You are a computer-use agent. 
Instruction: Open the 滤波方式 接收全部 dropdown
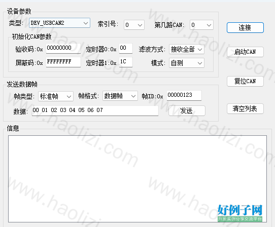(187, 49)
